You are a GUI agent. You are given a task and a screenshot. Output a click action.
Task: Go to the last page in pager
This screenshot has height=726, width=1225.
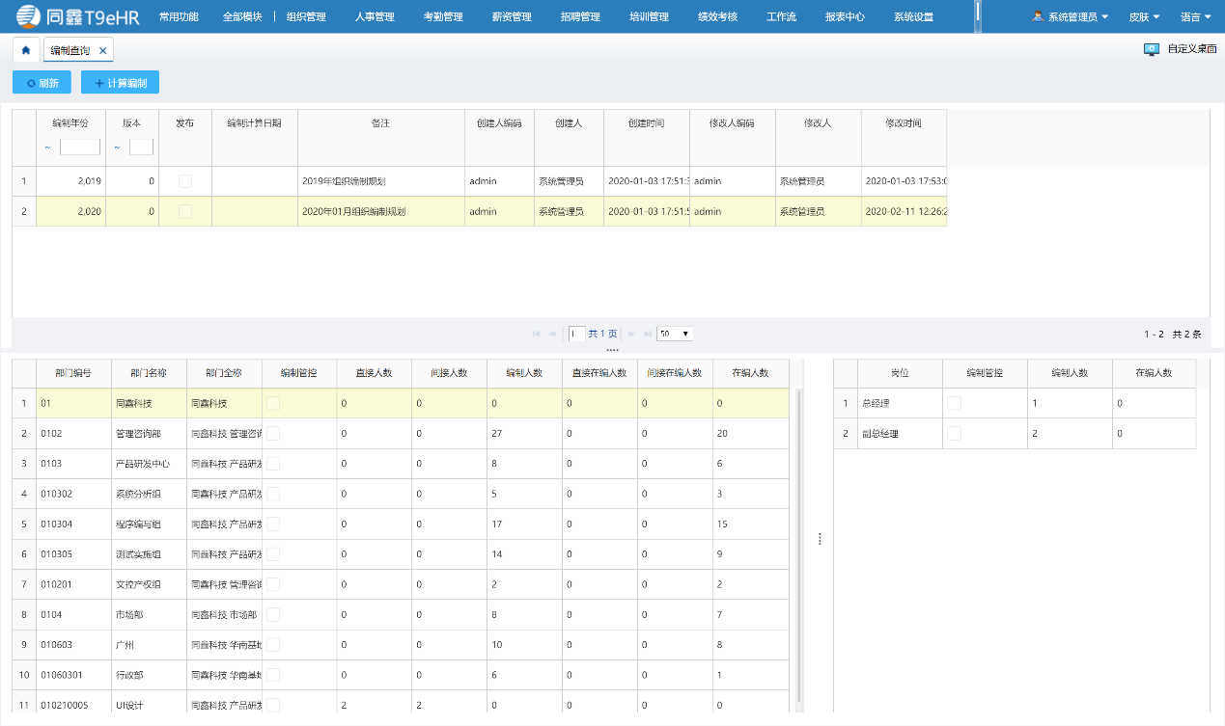pos(648,334)
